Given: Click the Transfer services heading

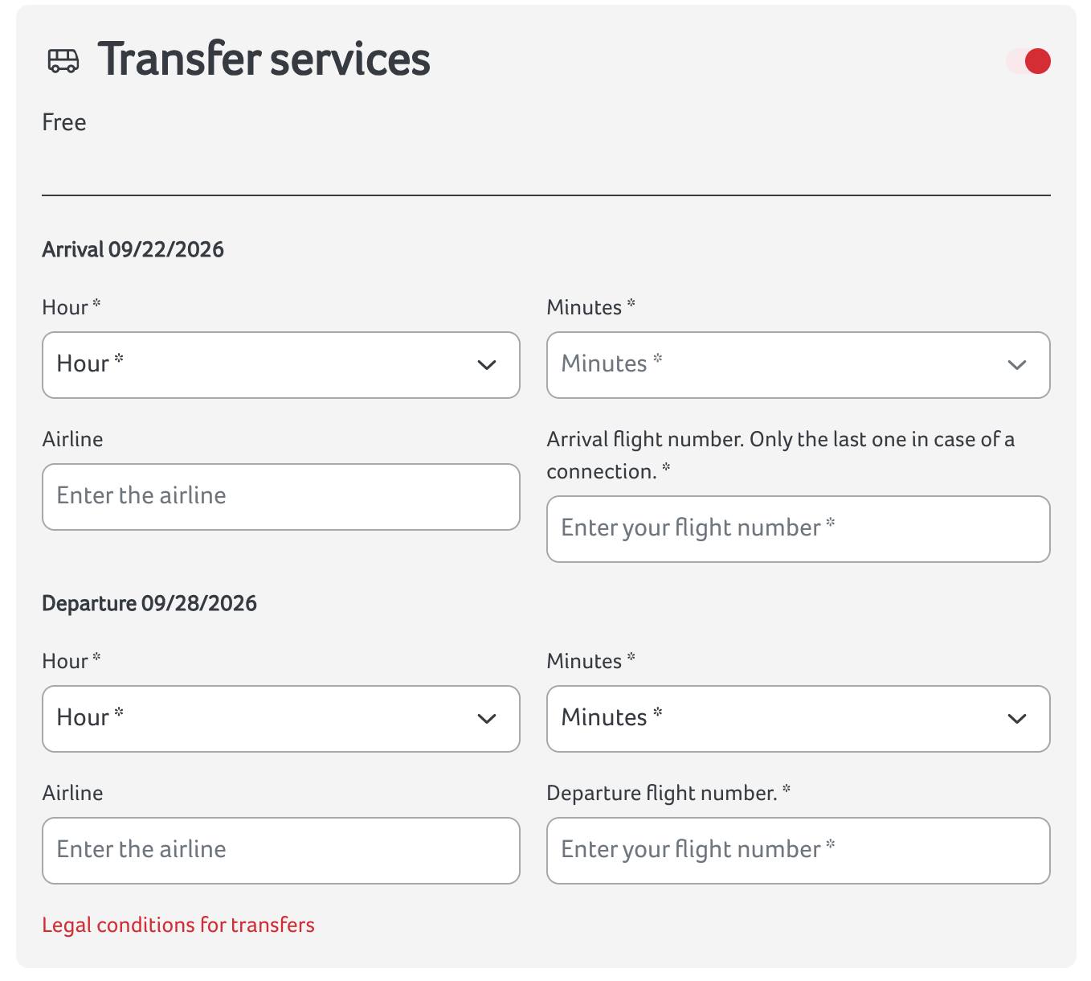Looking at the screenshot, I should tap(264, 59).
